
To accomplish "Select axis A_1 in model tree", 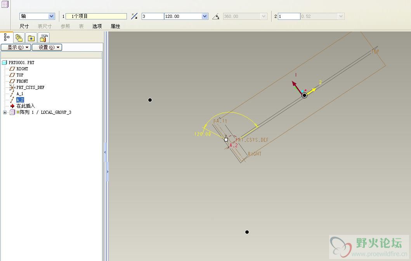I will (x=20, y=94).
